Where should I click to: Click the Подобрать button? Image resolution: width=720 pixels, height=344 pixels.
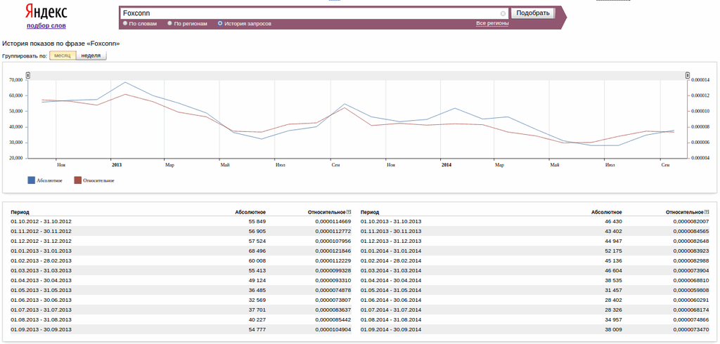pos(533,13)
